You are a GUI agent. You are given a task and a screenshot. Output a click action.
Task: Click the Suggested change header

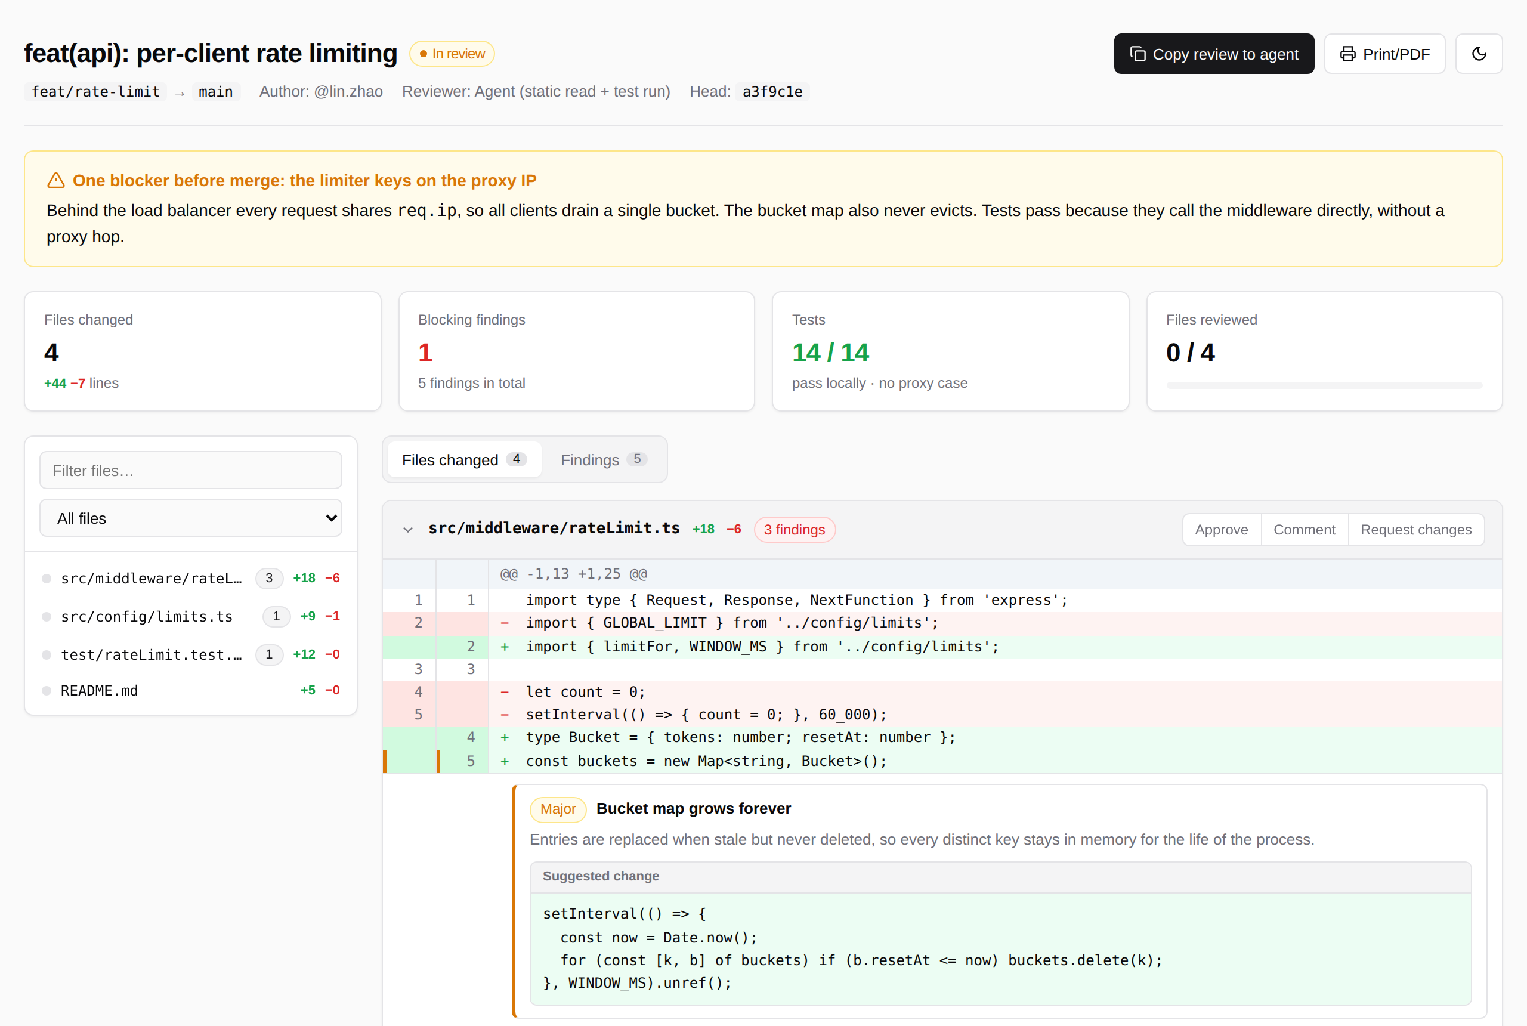click(1000, 876)
